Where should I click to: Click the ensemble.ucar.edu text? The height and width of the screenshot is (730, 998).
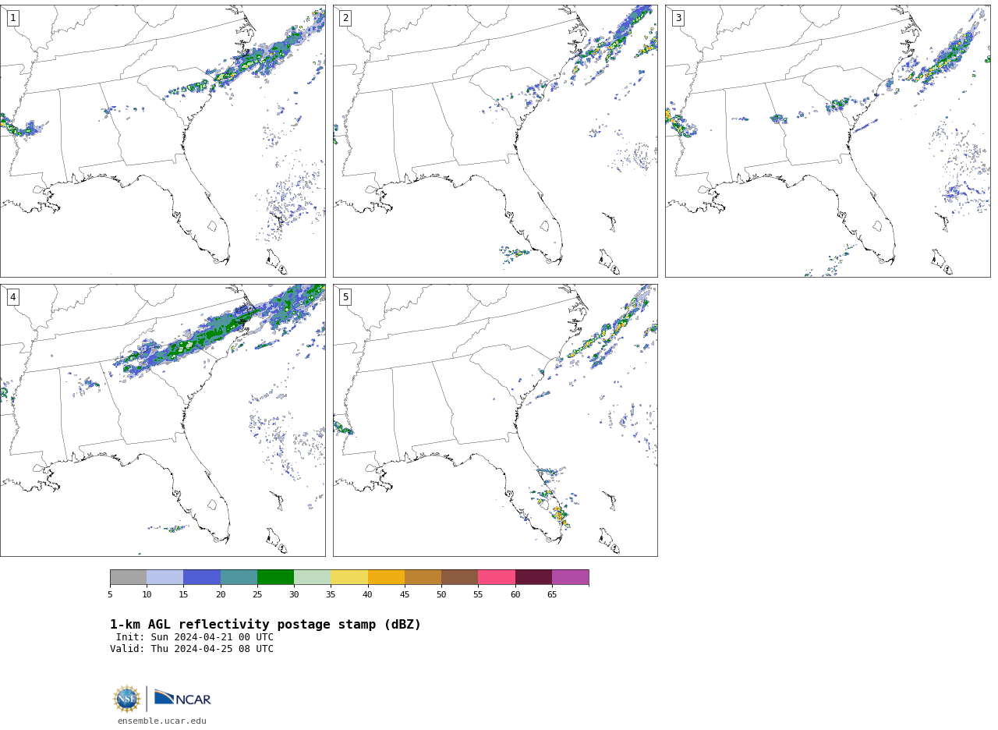(x=162, y=721)
